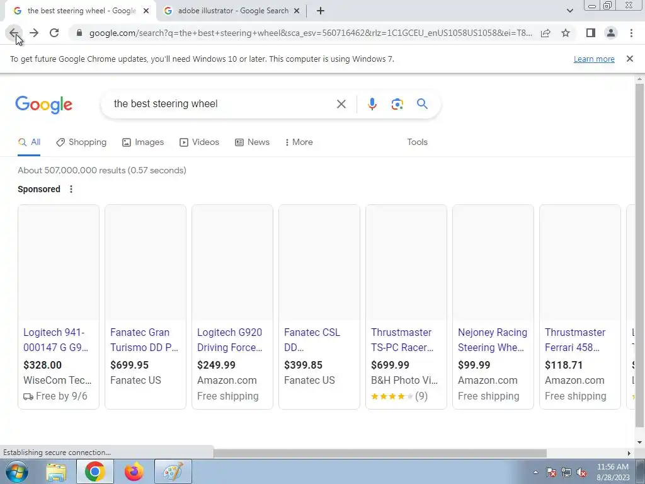Click the address bar URL
The height and width of the screenshot is (484, 645).
click(311, 33)
